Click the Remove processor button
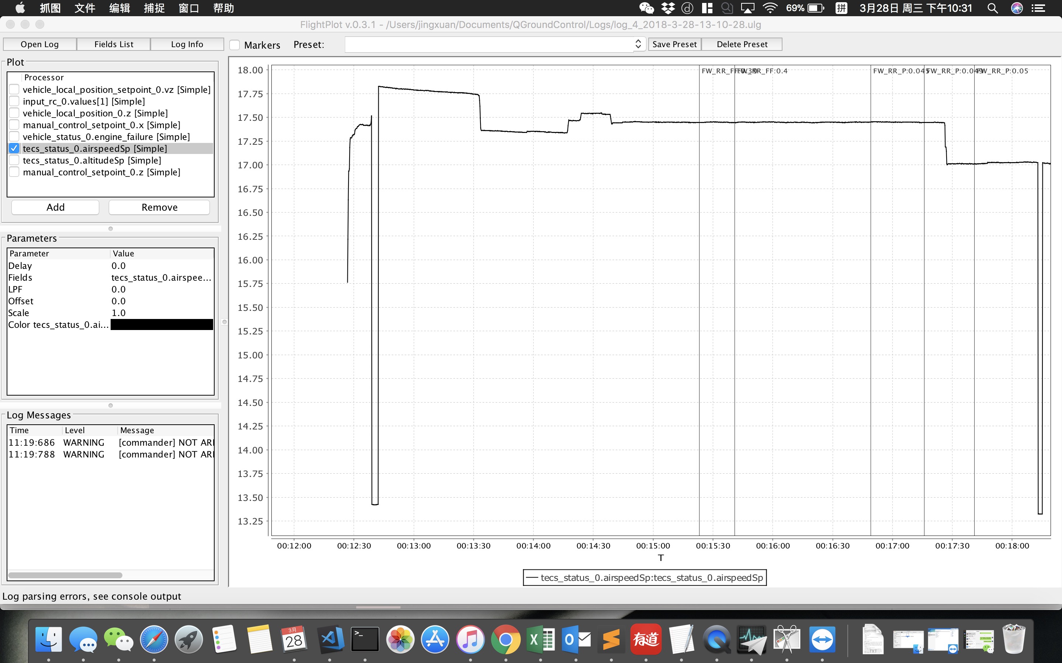This screenshot has width=1062, height=663. click(159, 207)
